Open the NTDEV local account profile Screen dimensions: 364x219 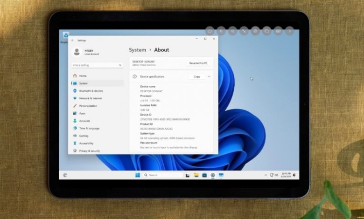coord(85,52)
